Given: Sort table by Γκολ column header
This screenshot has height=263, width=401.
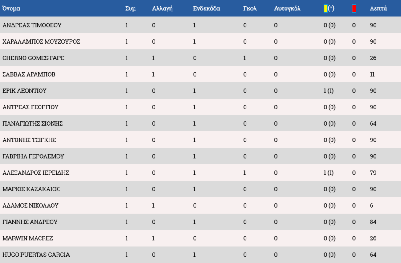Looking at the screenshot, I should [x=250, y=8].
